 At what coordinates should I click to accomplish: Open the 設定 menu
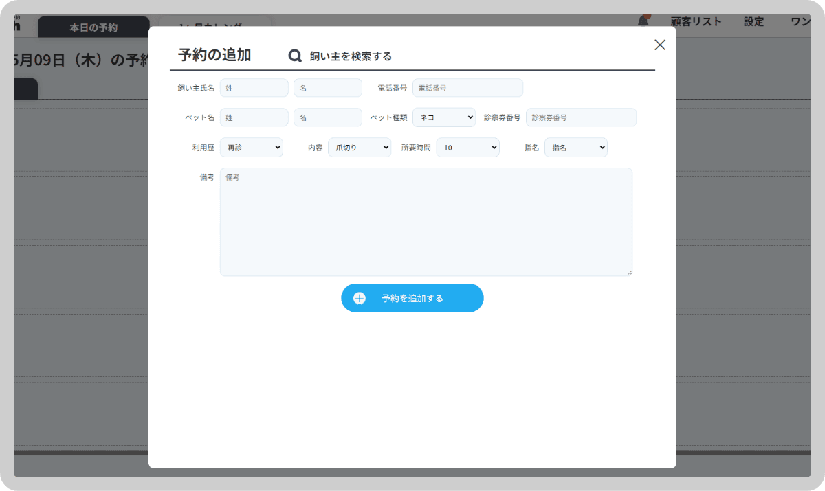pos(753,21)
